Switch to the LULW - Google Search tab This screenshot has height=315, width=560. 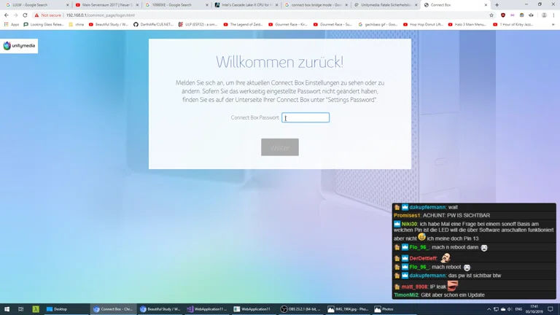pos(36,5)
